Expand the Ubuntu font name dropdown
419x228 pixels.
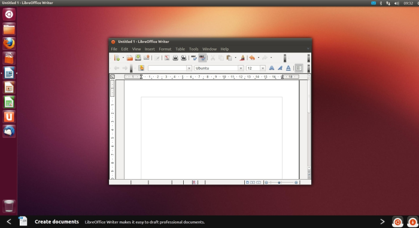coord(241,68)
